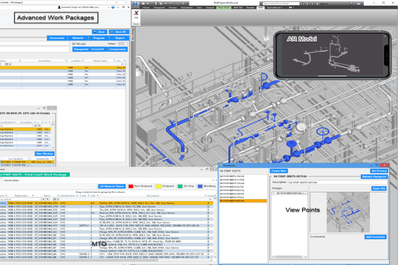
Task: Click the yellow Ordered swatch
Action: coord(159,186)
